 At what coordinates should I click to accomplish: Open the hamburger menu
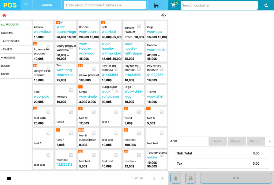[x=26, y=5]
